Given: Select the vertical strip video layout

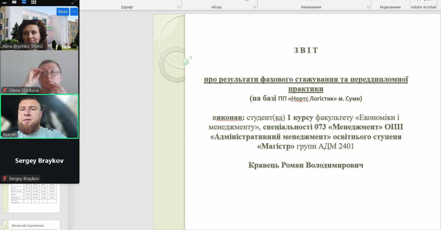Looking at the screenshot, I should (x=24, y=2).
